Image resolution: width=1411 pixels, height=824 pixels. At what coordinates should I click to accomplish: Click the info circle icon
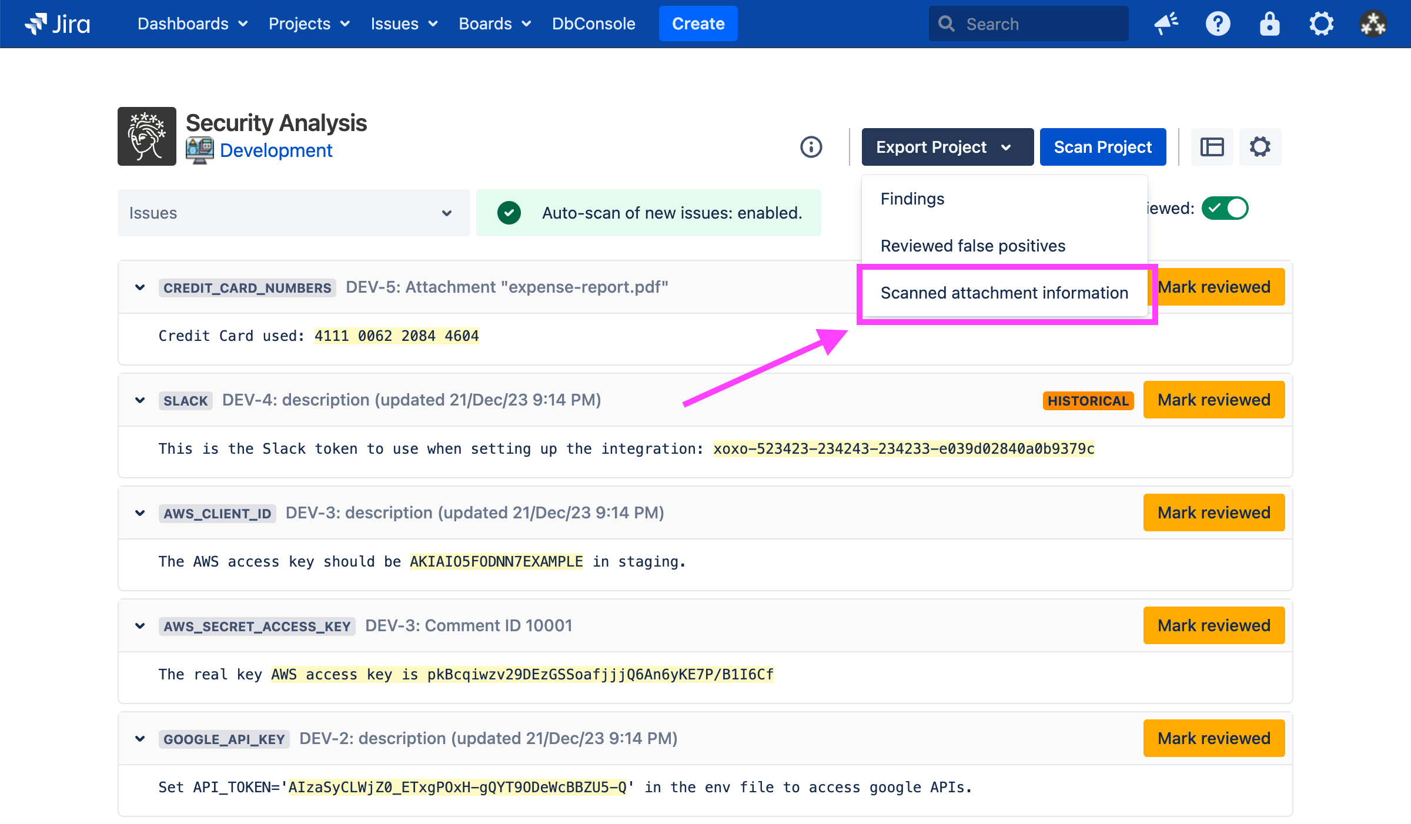coord(811,147)
